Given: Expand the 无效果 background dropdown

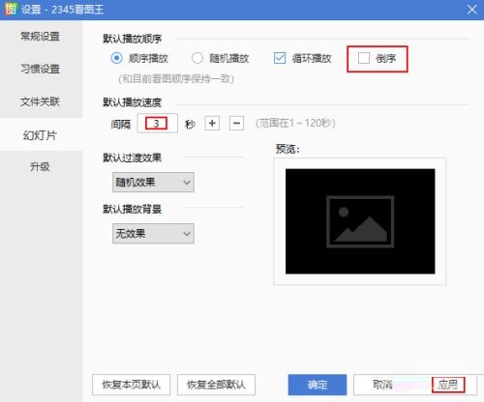Looking at the screenshot, I should 153,234.
